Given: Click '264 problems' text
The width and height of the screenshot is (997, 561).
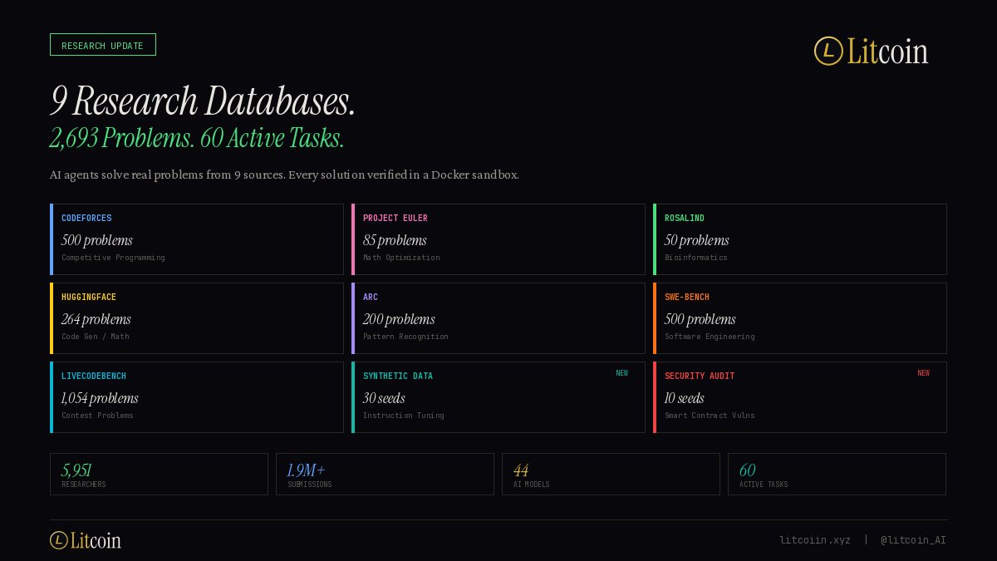Looking at the screenshot, I should tap(96, 319).
